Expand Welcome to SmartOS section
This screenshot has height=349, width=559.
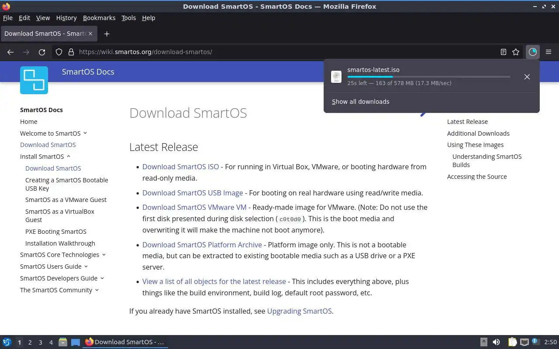pos(85,133)
